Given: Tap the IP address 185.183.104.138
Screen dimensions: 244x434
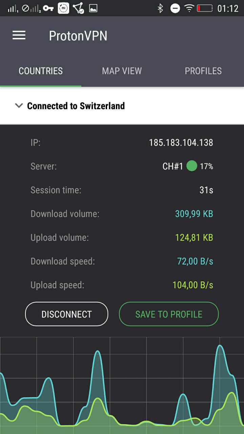Looking at the screenshot, I should (181, 142).
